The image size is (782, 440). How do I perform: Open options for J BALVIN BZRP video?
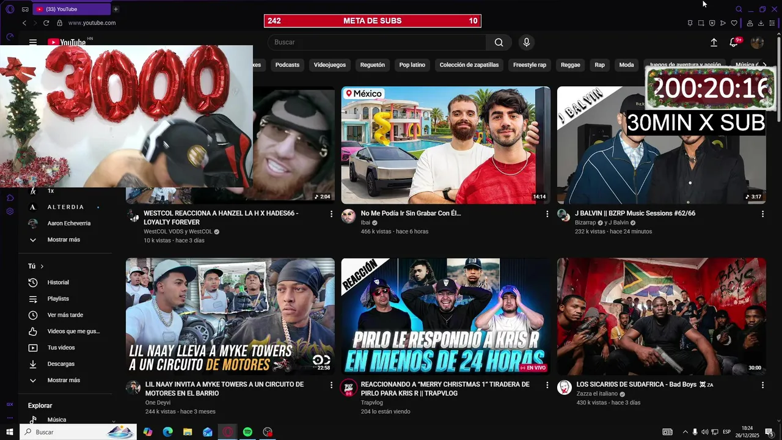pyautogui.click(x=762, y=214)
